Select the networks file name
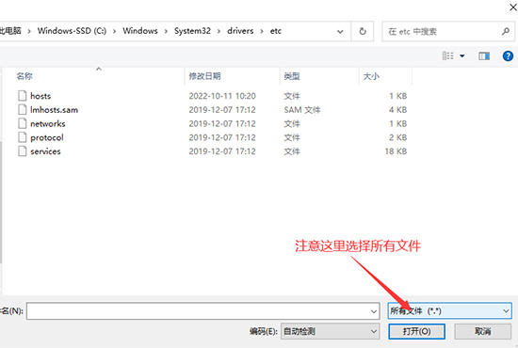The width and height of the screenshot is (518, 348). pyautogui.click(x=48, y=124)
